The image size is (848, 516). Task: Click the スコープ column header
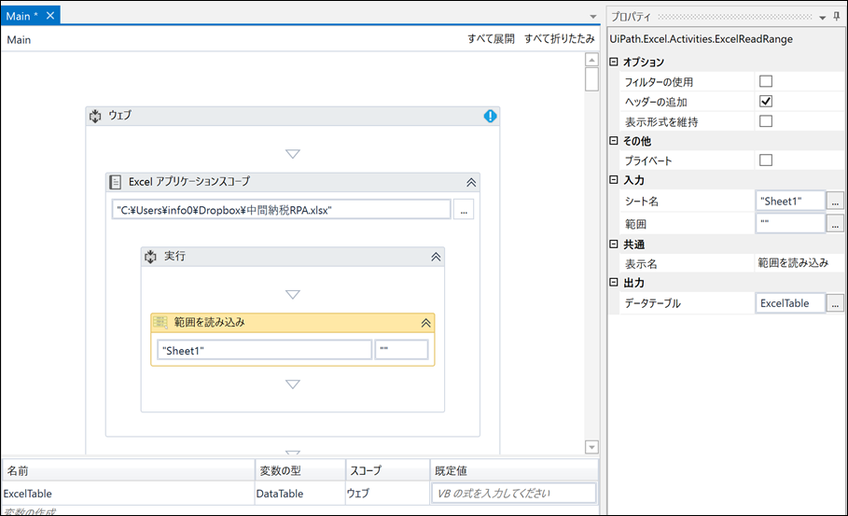point(388,470)
